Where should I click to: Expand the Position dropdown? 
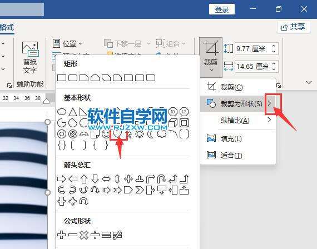[67, 43]
